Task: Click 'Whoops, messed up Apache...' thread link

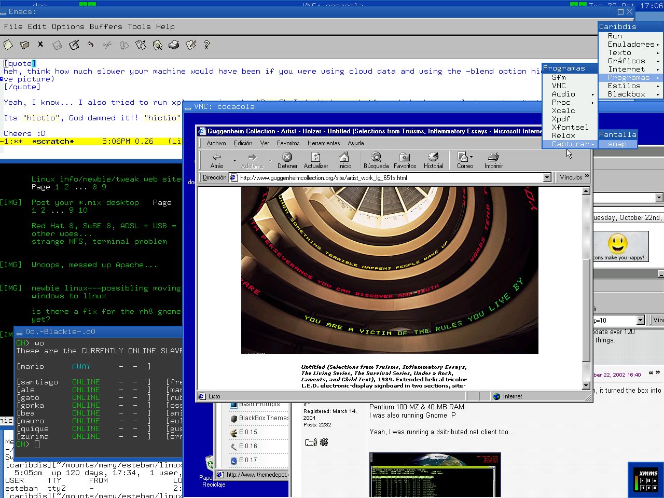Action: point(94,265)
